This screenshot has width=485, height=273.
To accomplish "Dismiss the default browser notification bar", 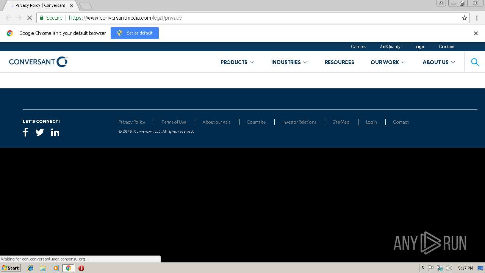I will (476, 33).
